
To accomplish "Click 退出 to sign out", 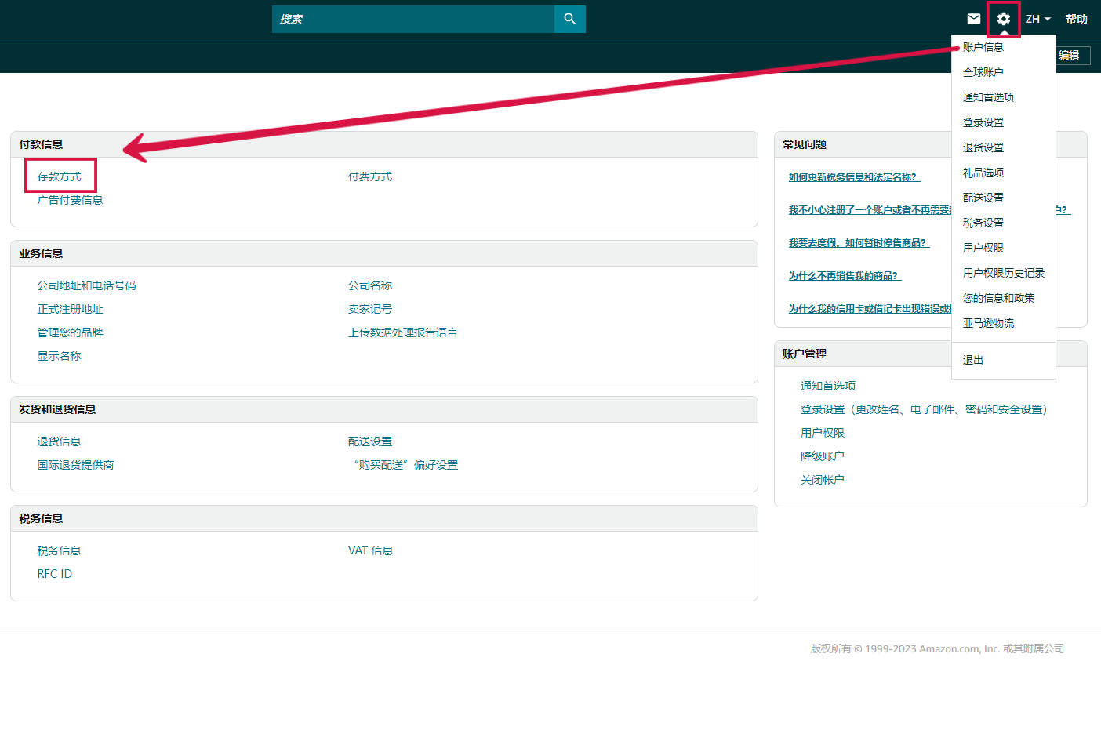I will click(972, 360).
